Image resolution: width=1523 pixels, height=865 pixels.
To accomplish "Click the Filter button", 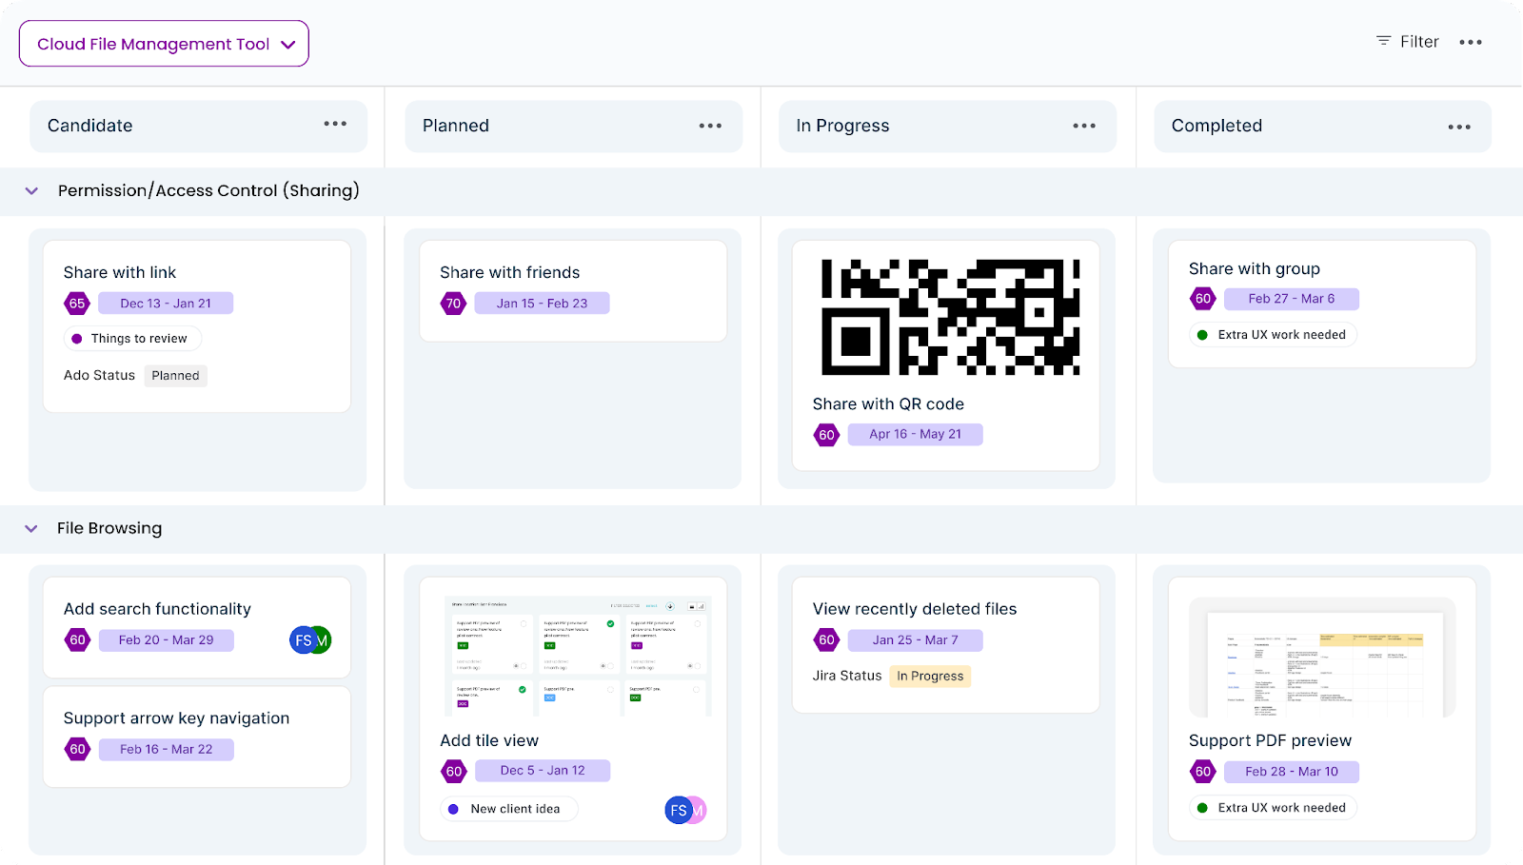I will click(1407, 41).
